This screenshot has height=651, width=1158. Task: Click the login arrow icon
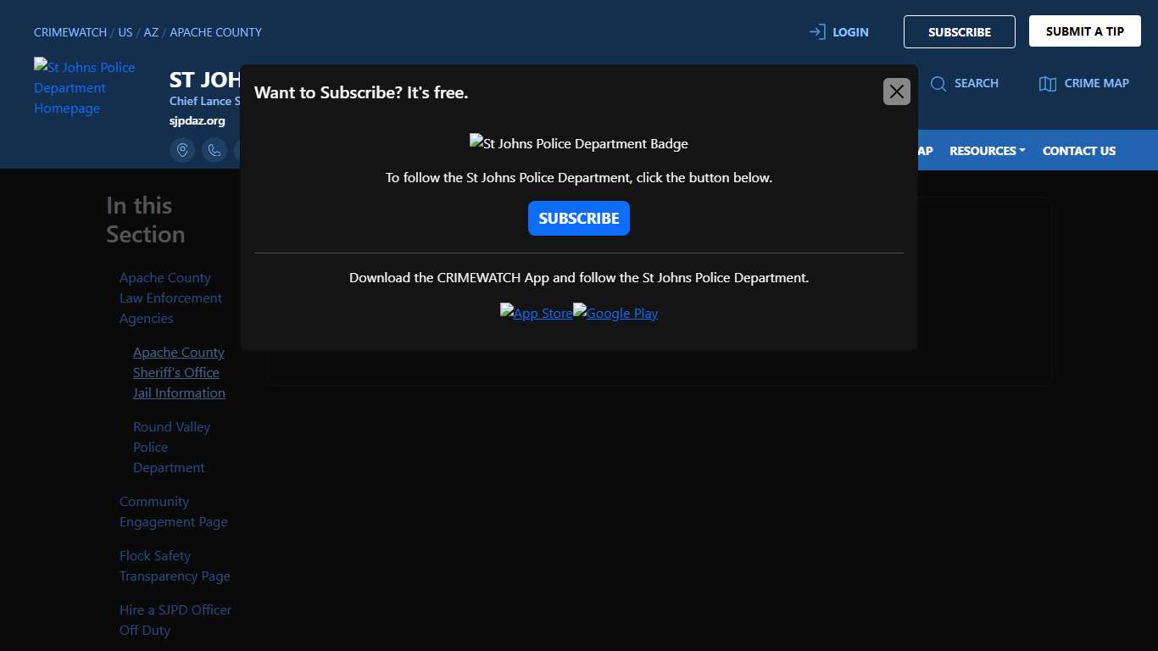(817, 32)
